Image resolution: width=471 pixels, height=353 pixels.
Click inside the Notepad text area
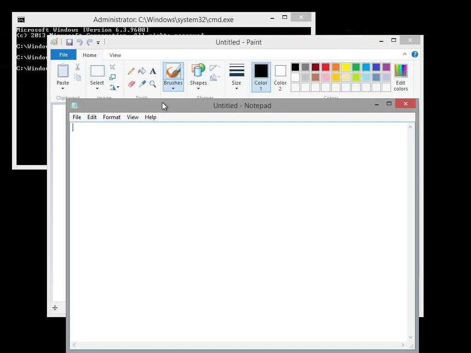click(x=239, y=232)
